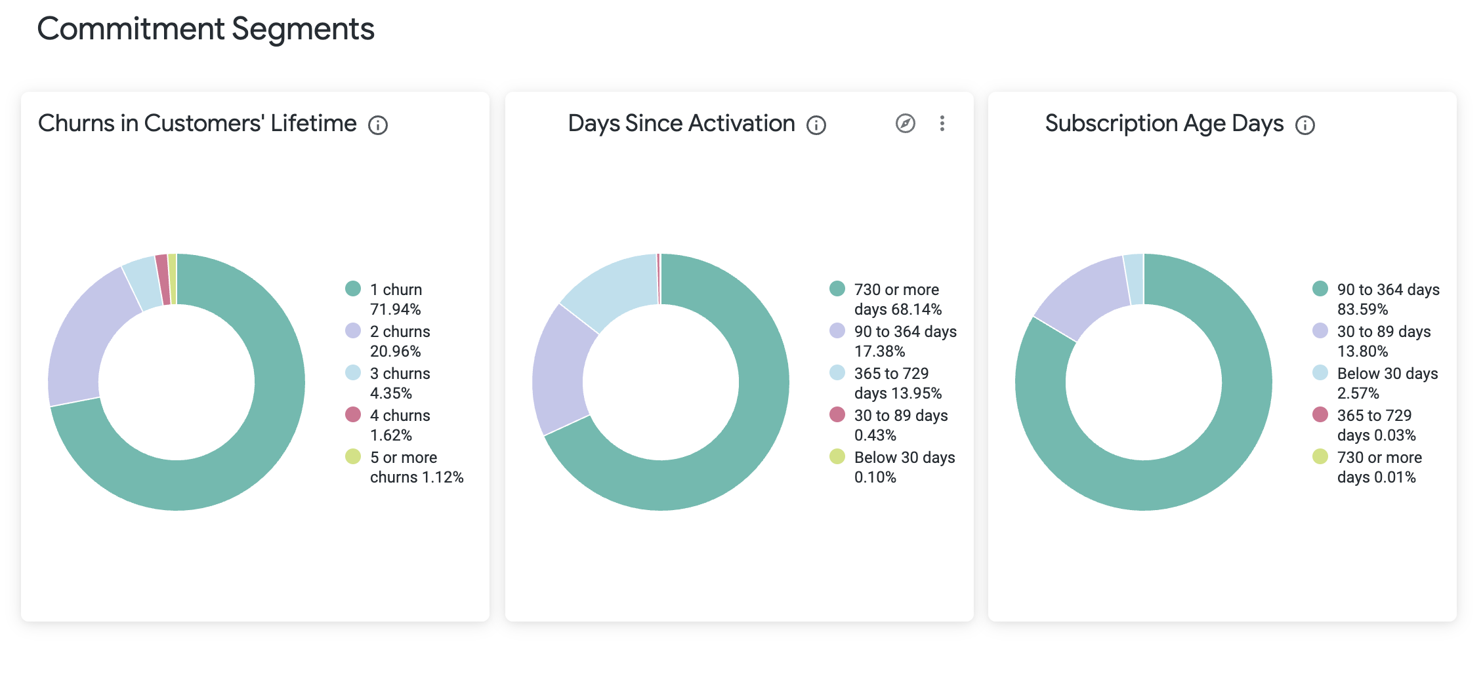Click the Churns in Customers' Lifetime title
This screenshot has width=1483, height=674.
pyautogui.click(x=197, y=123)
